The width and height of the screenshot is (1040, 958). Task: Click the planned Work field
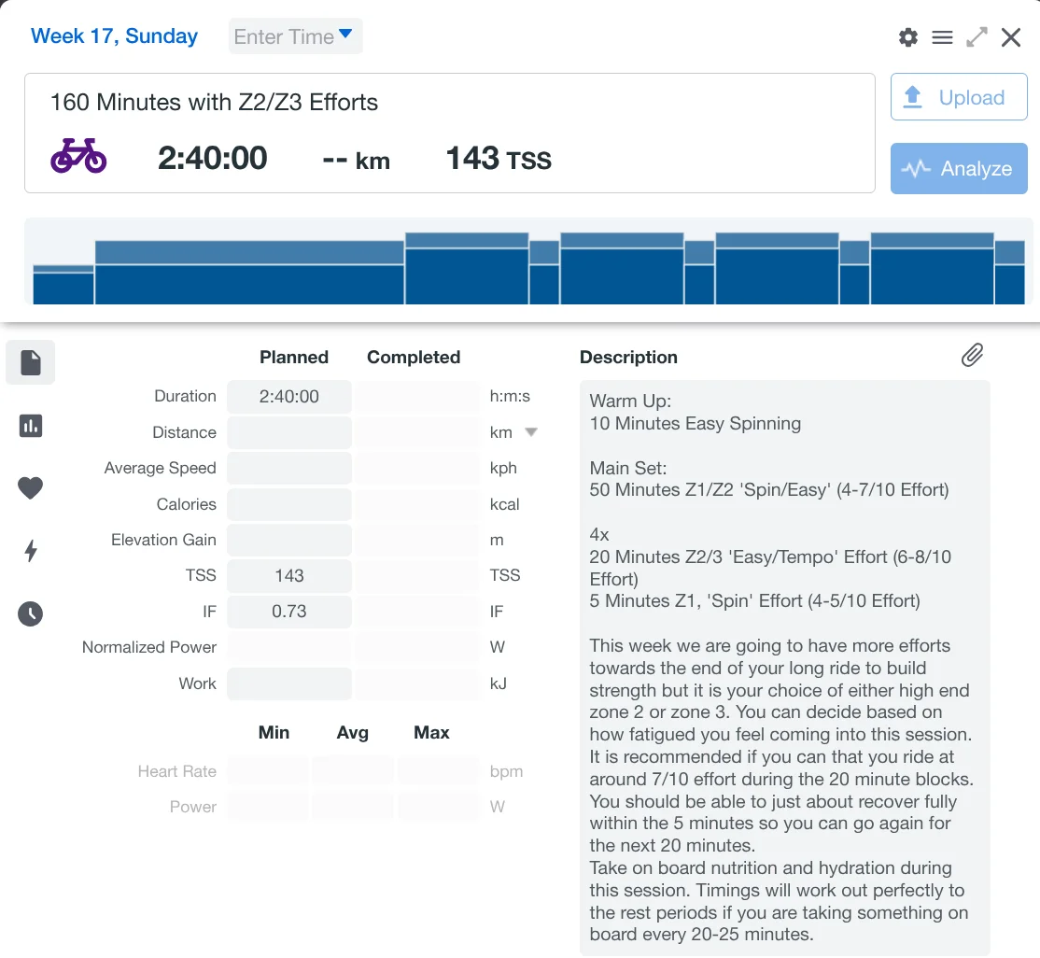[x=289, y=683]
